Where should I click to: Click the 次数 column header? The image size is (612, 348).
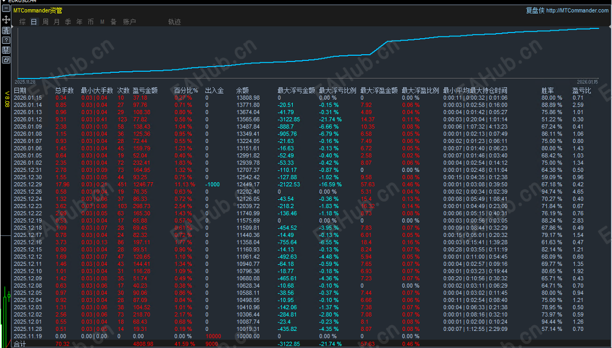(x=123, y=91)
